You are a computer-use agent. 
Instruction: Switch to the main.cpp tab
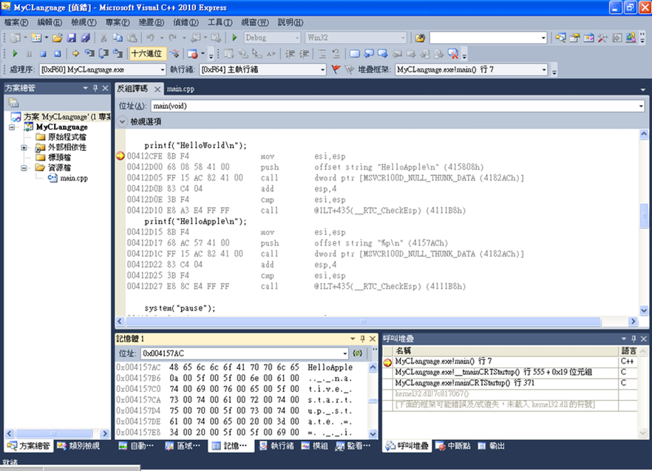point(180,89)
